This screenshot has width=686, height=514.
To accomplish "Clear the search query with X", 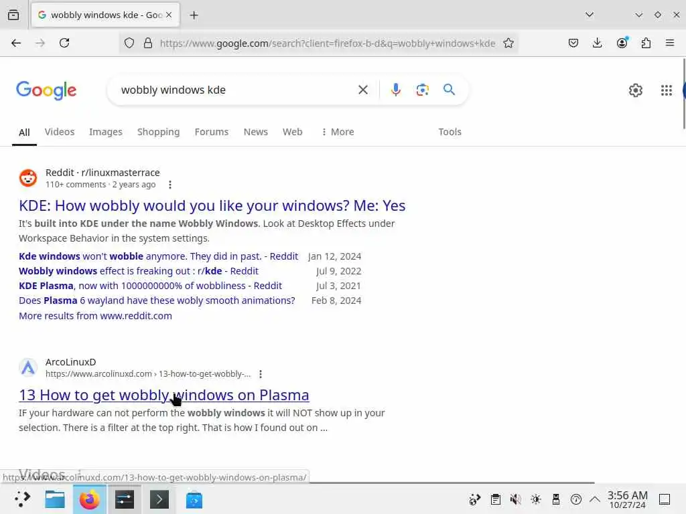I will coord(362,90).
